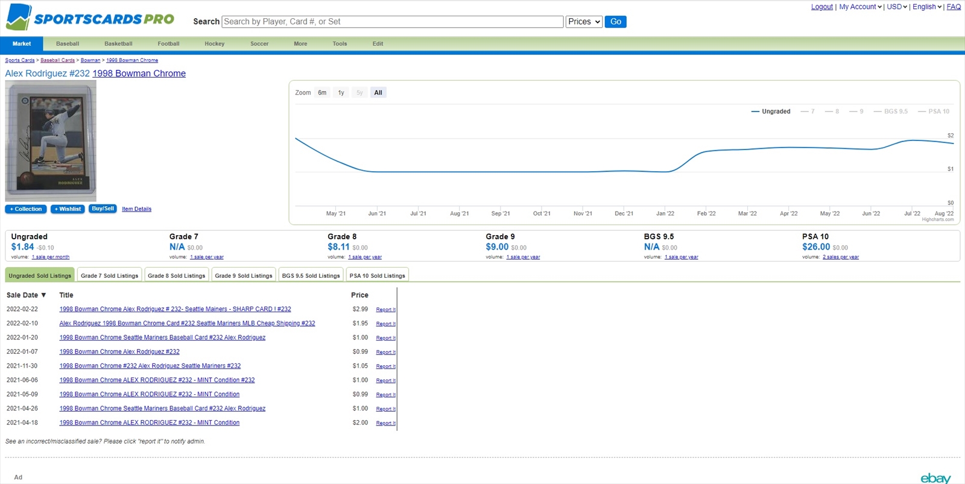Open the 2022-02-22 SHARP CARD listing
Viewport: 965px width, 484px height.
175,309
